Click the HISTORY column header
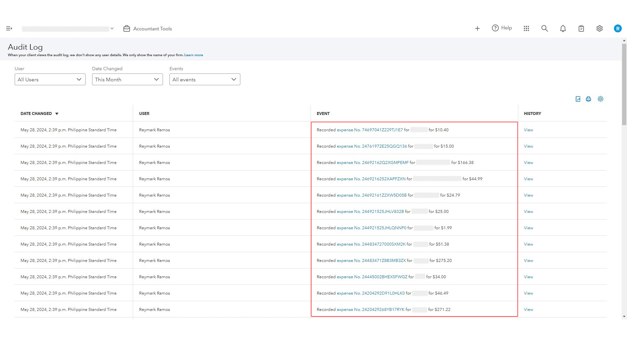Screen dimensions: 627x339 click(532, 114)
